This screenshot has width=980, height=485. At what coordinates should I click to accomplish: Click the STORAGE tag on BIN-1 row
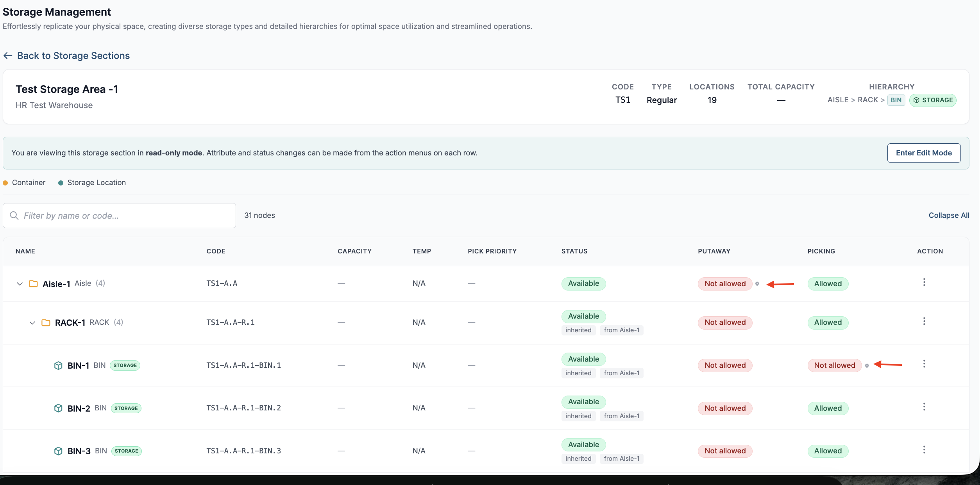pos(125,366)
